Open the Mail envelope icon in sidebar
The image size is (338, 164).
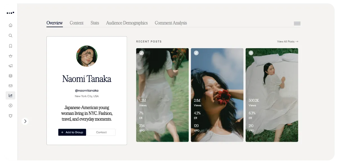[x=10, y=86]
